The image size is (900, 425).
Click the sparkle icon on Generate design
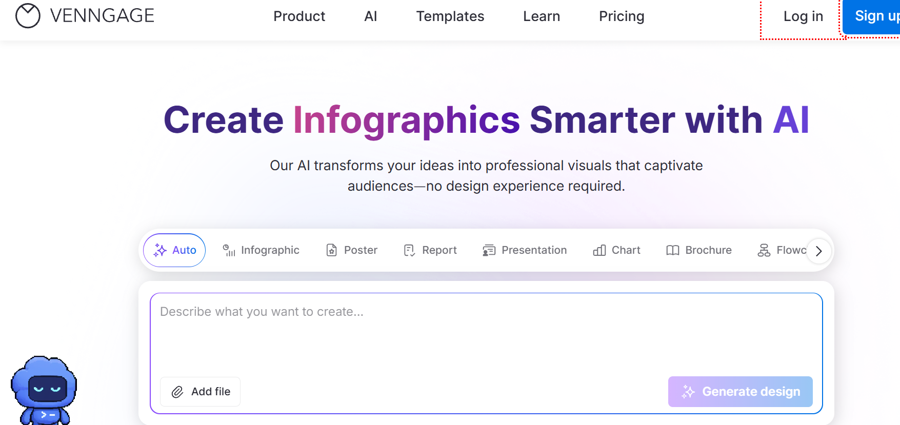688,392
